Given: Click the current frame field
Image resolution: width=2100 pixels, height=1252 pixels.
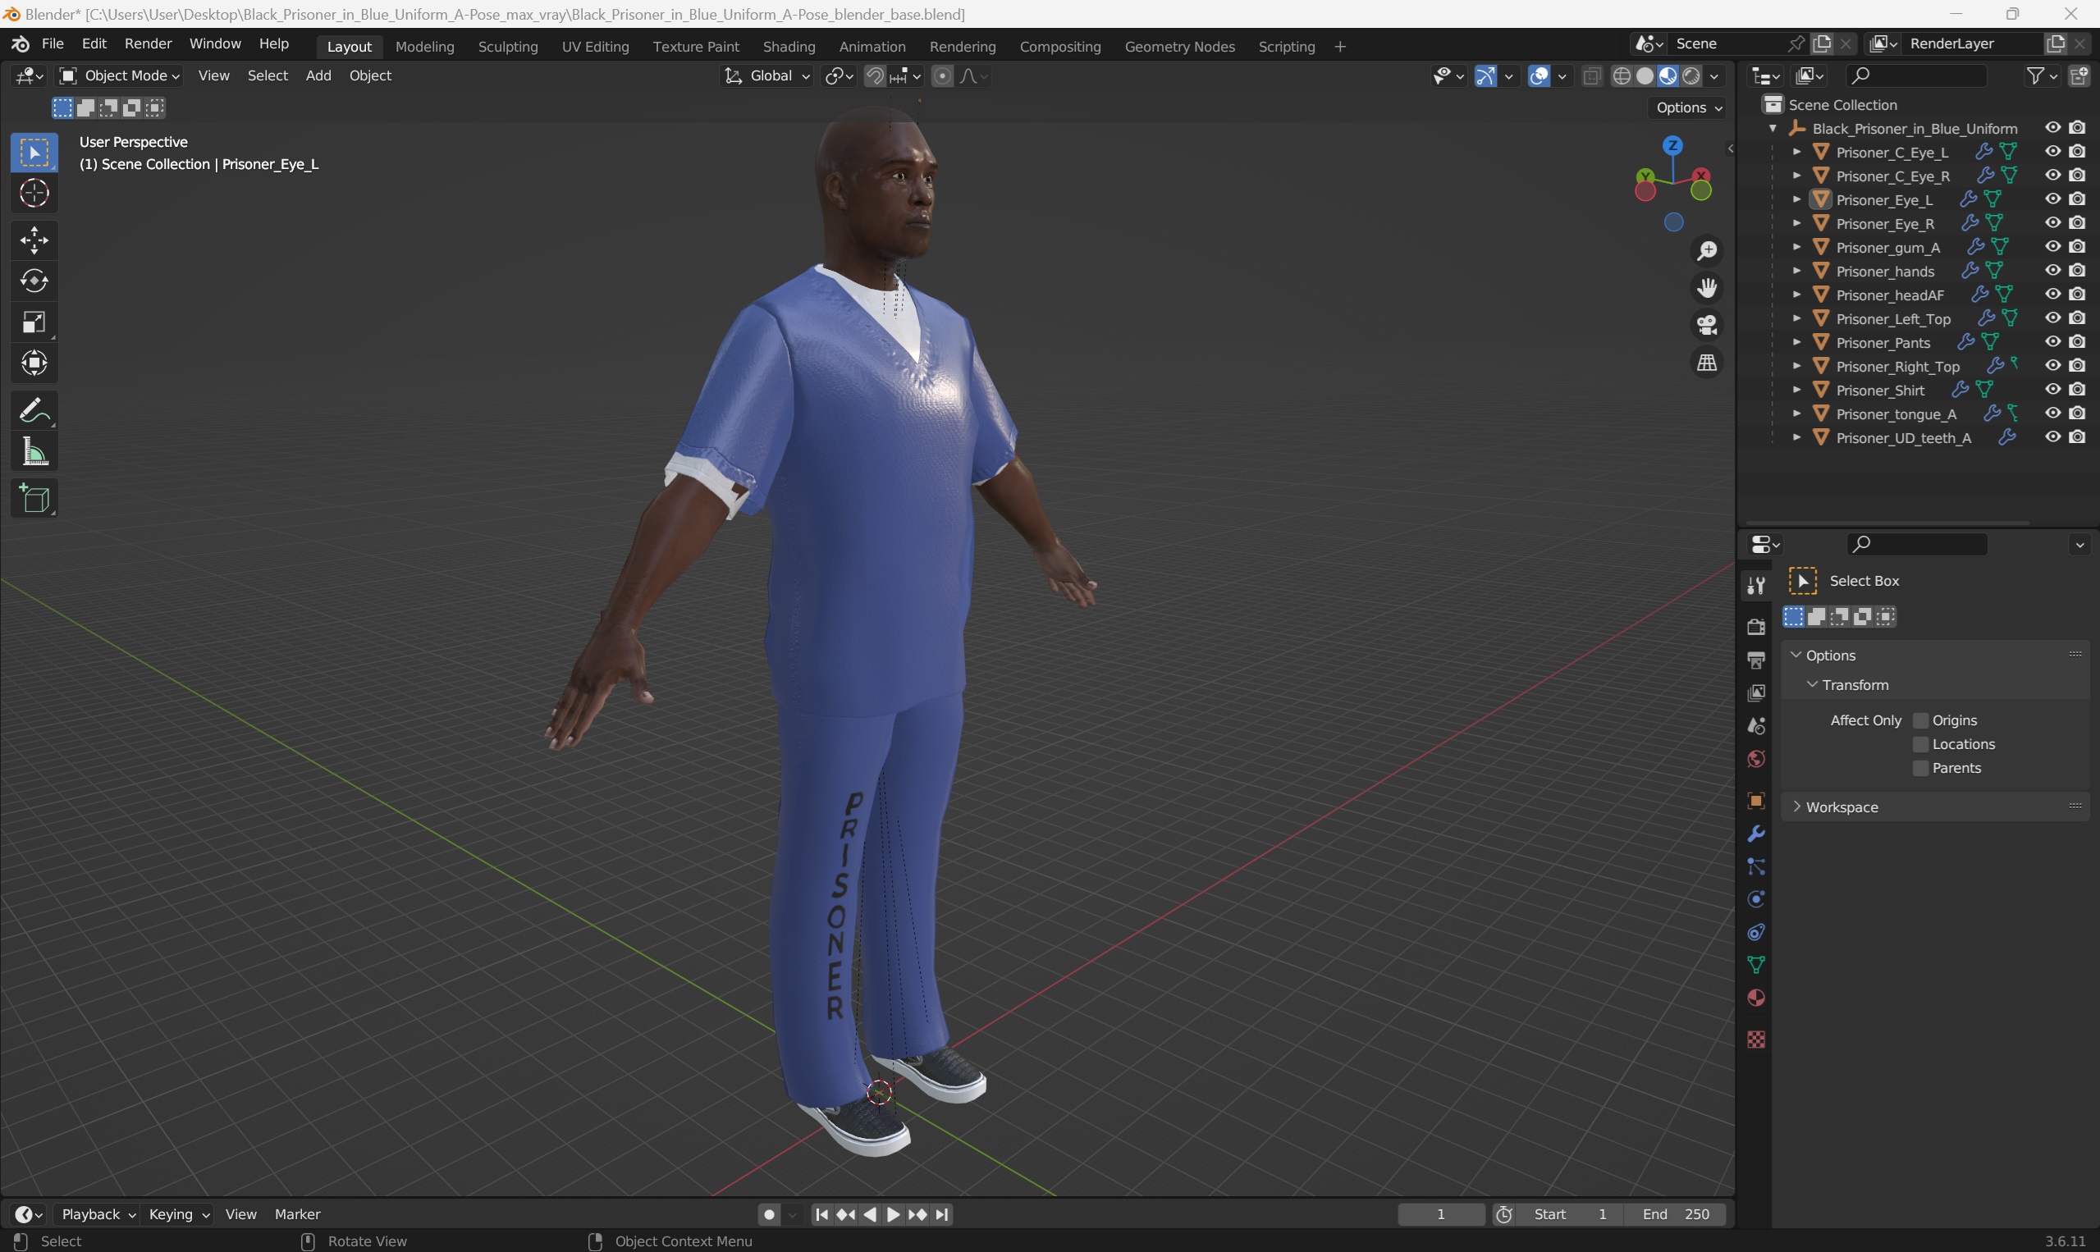Looking at the screenshot, I should (x=1441, y=1214).
